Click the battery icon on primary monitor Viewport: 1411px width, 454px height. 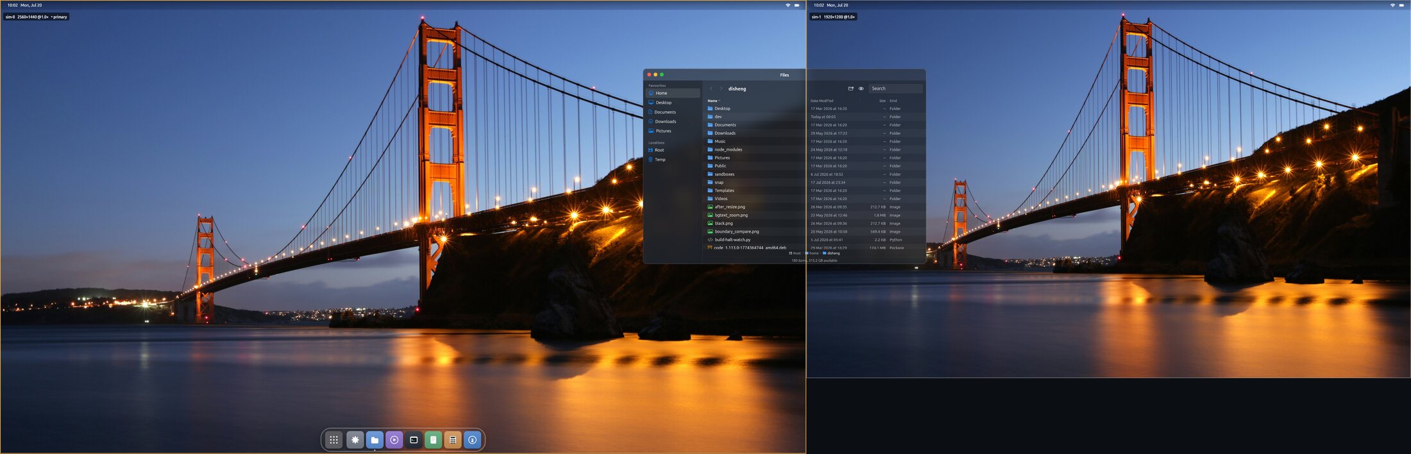click(x=797, y=5)
